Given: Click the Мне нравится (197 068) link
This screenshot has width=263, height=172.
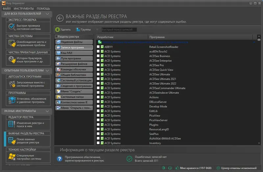Looking at the screenshot, I should pyautogui.click(x=196, y=168).
